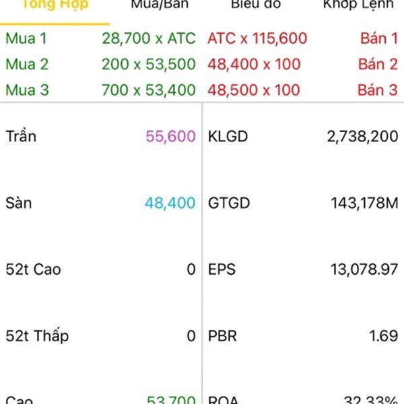
Task: Pick the 48,500 x 100 sell order
Action: [254, 90]
